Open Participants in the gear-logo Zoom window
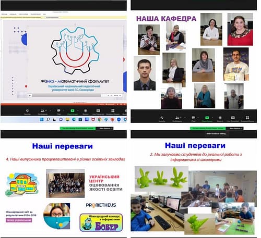 42,112
